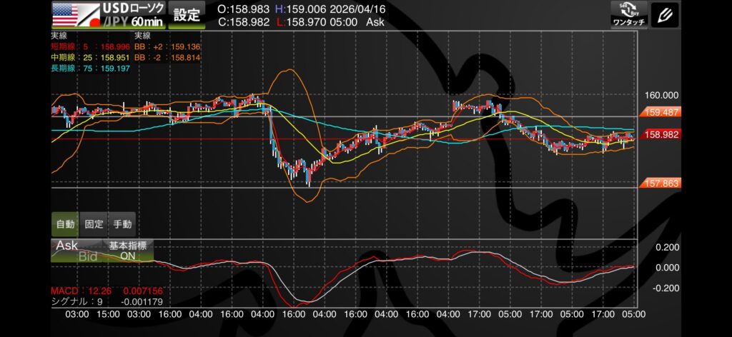
Task: Toggle 基本指標 ON indicator switch
Action: 127,250
